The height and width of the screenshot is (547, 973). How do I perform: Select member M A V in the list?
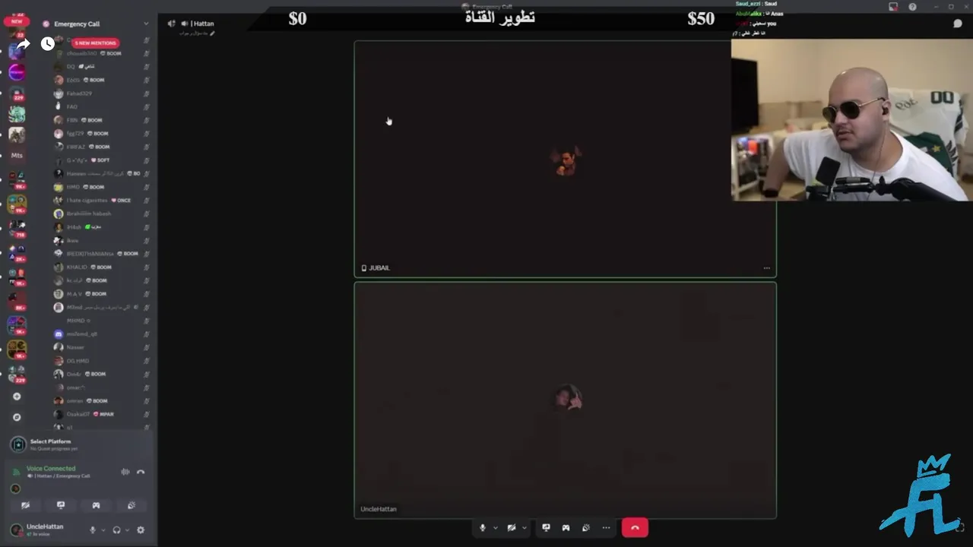[x=102, y=294]
